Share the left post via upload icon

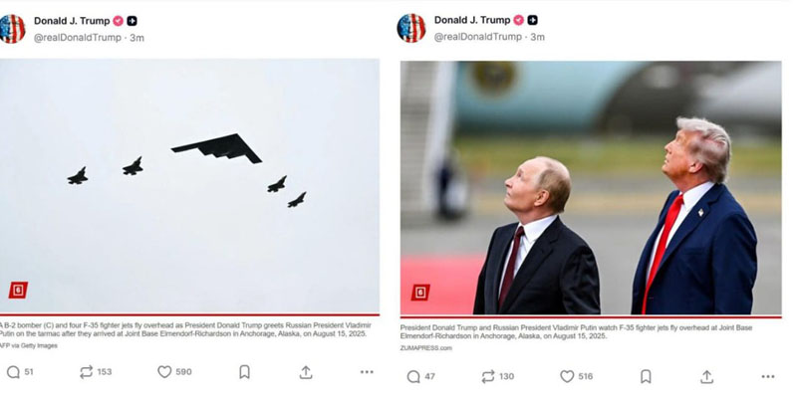tap(306, 372)
